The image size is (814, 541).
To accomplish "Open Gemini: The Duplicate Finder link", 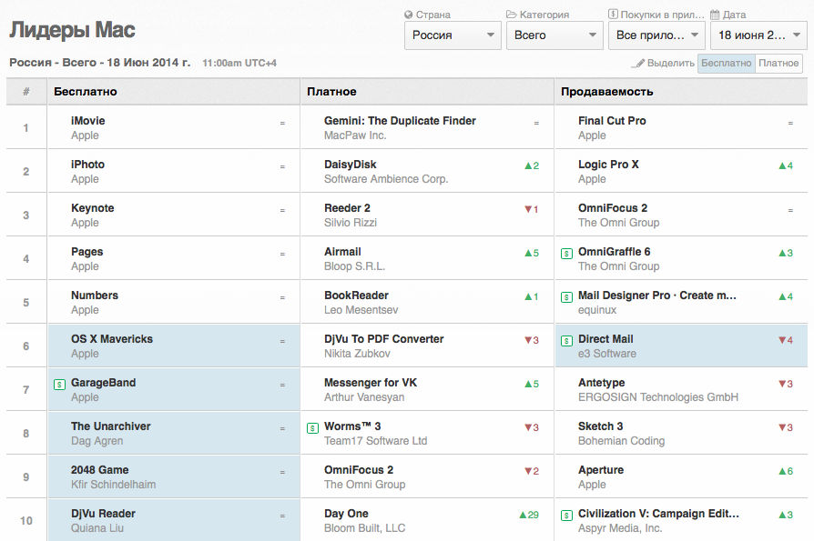I will [x=400, y=121].
